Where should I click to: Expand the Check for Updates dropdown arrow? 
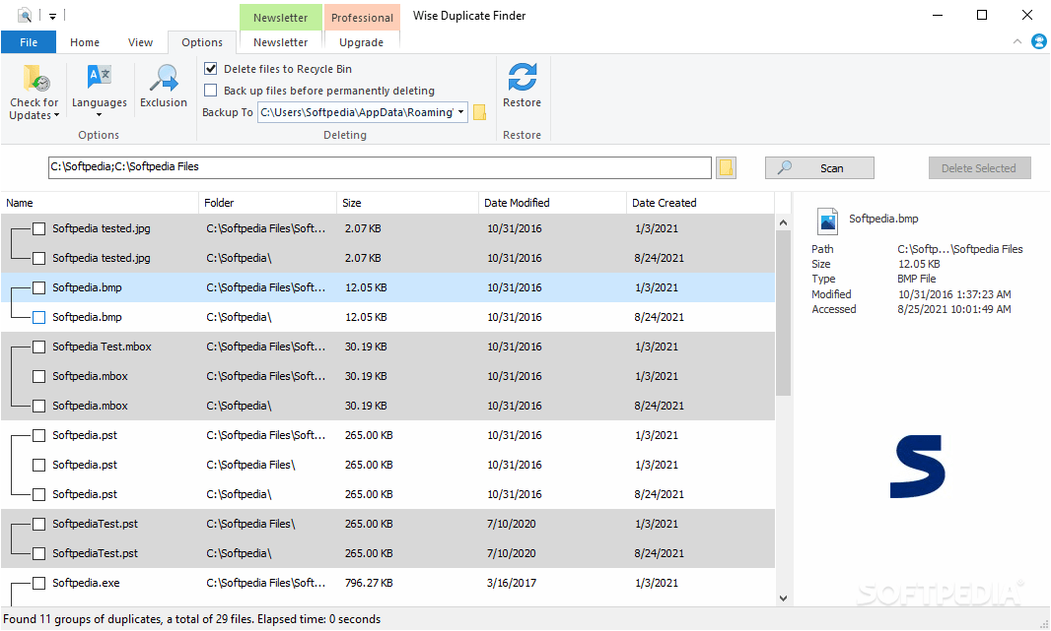pos(56,115)
